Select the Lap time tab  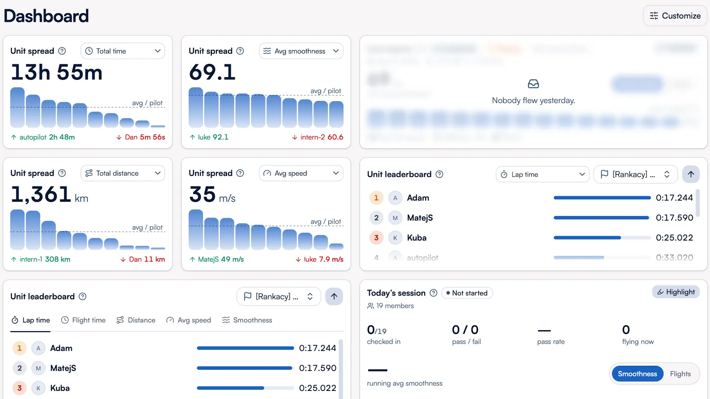point(31,320)
